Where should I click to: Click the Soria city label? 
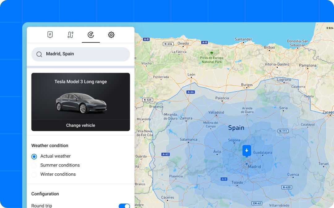point(283,108)
